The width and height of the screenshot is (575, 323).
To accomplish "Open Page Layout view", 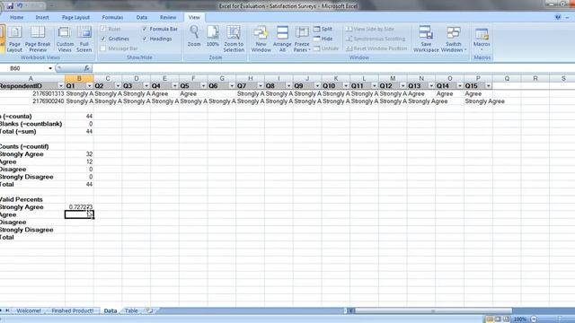I will [14, 39].
